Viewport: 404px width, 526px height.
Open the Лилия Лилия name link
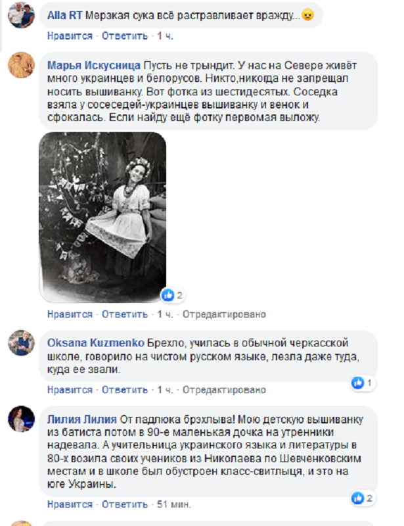(82, 419)
